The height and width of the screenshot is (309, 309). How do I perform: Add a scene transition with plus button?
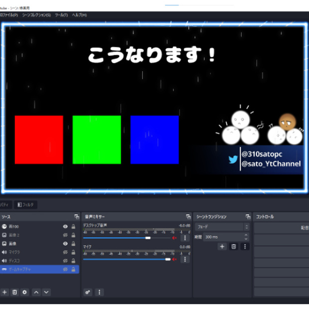point(222,247)
